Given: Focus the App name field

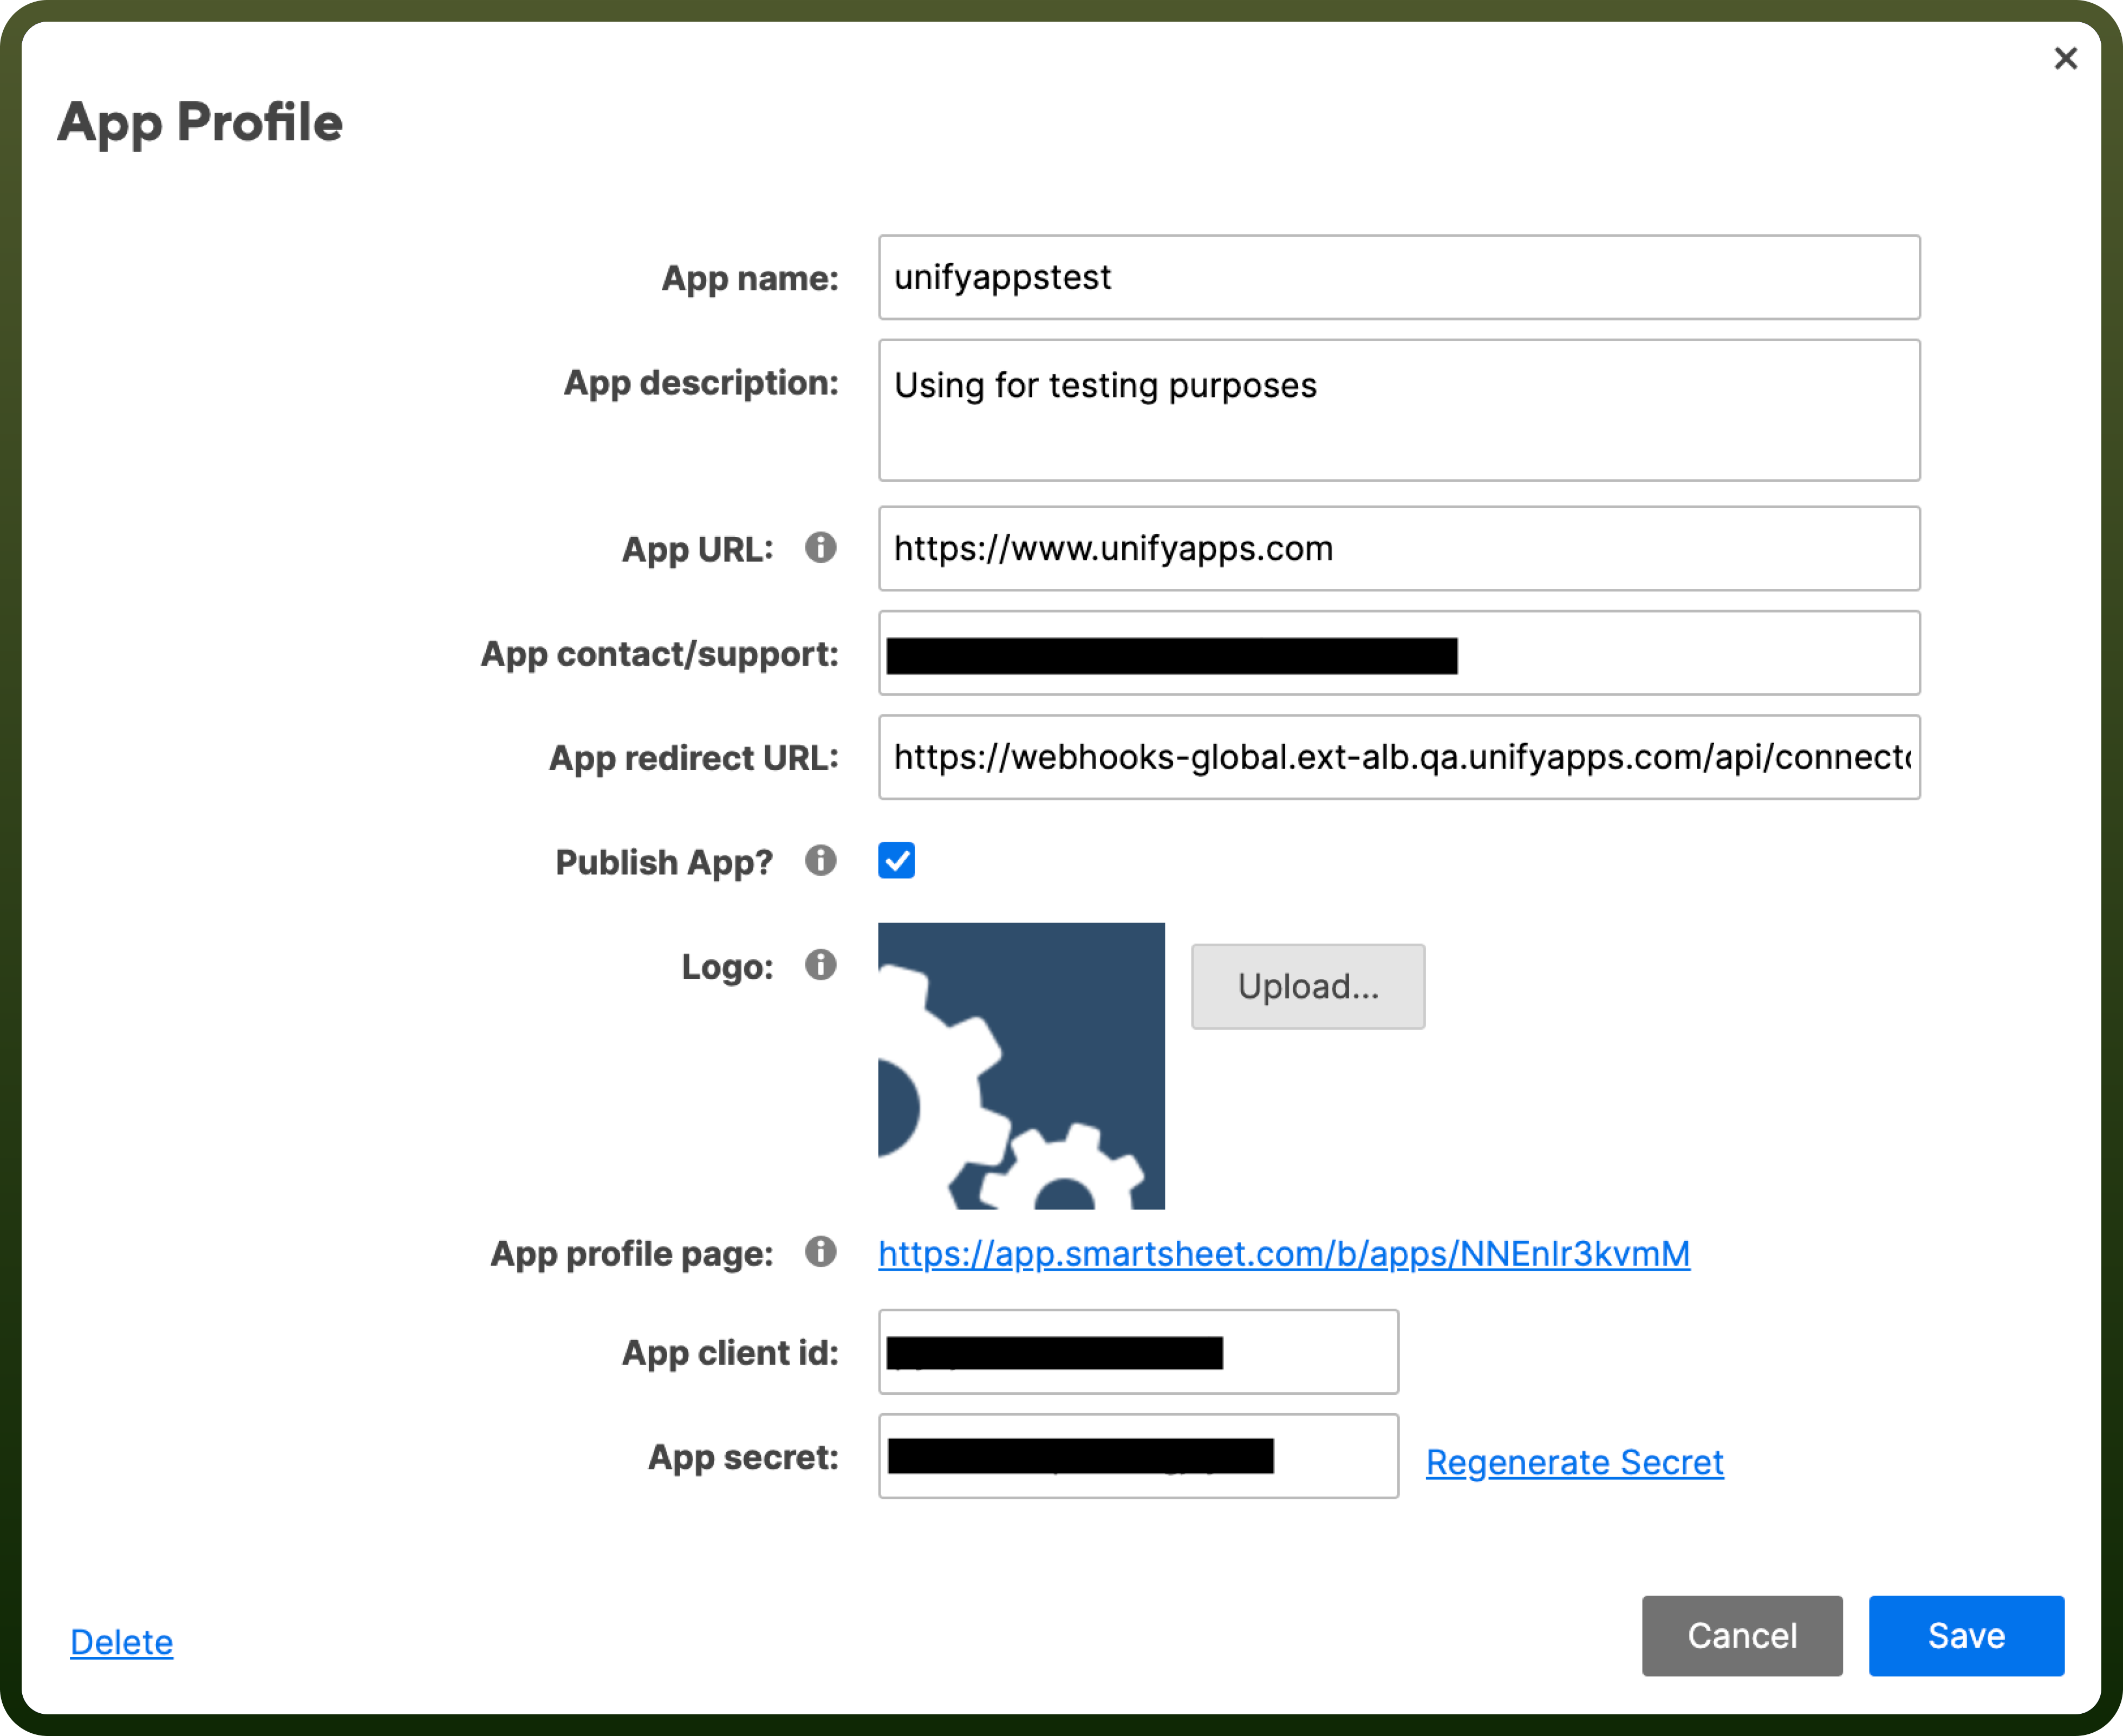Looking at the screenshot, I should (1399, 277).
